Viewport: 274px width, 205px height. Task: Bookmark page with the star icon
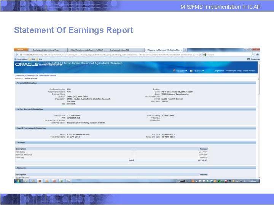click(x=194, y=55)
